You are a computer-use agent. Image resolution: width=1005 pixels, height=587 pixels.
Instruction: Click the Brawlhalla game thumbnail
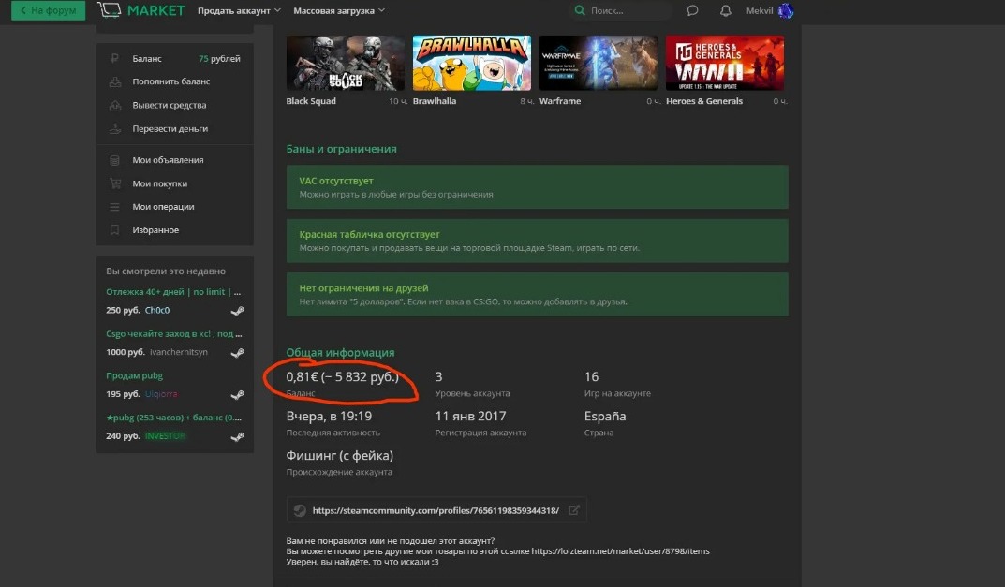pyautogui.click(x=471, y=63)
